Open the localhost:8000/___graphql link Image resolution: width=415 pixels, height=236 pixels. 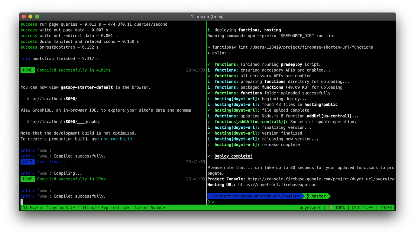[63, 122]
